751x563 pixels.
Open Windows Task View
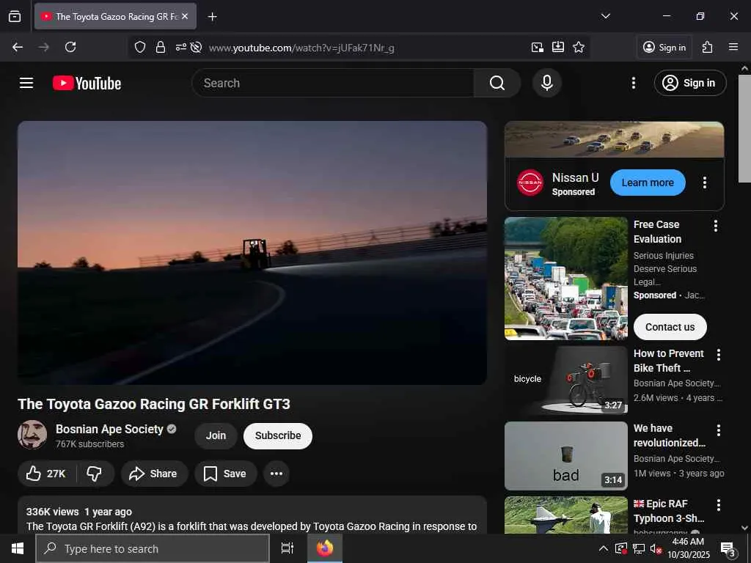pyautogui.click(x=287, y=548)
